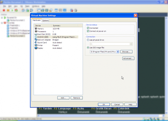Open the Help menu in menu bar
Screen dimensions: 168x121
click(x=44, y=6)
